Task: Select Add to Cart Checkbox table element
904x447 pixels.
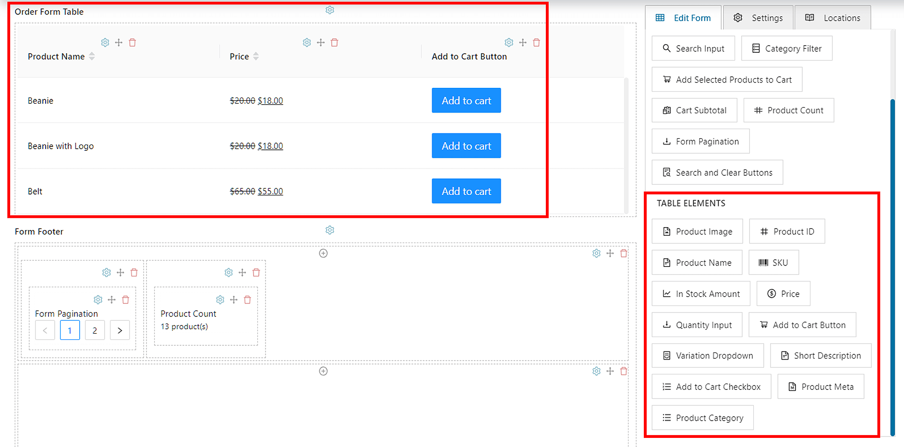Action: 711,387
